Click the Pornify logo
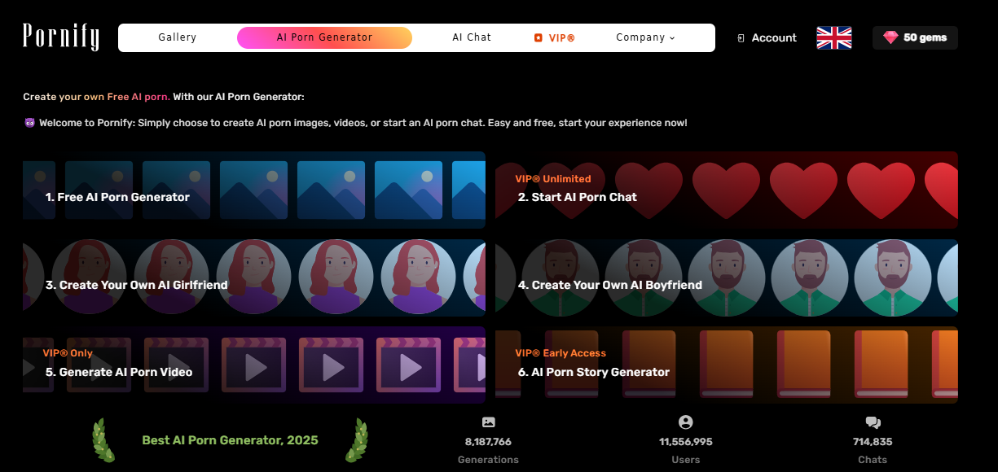The width and height of the screenshot is (998, 472). [x=60, y=37]
